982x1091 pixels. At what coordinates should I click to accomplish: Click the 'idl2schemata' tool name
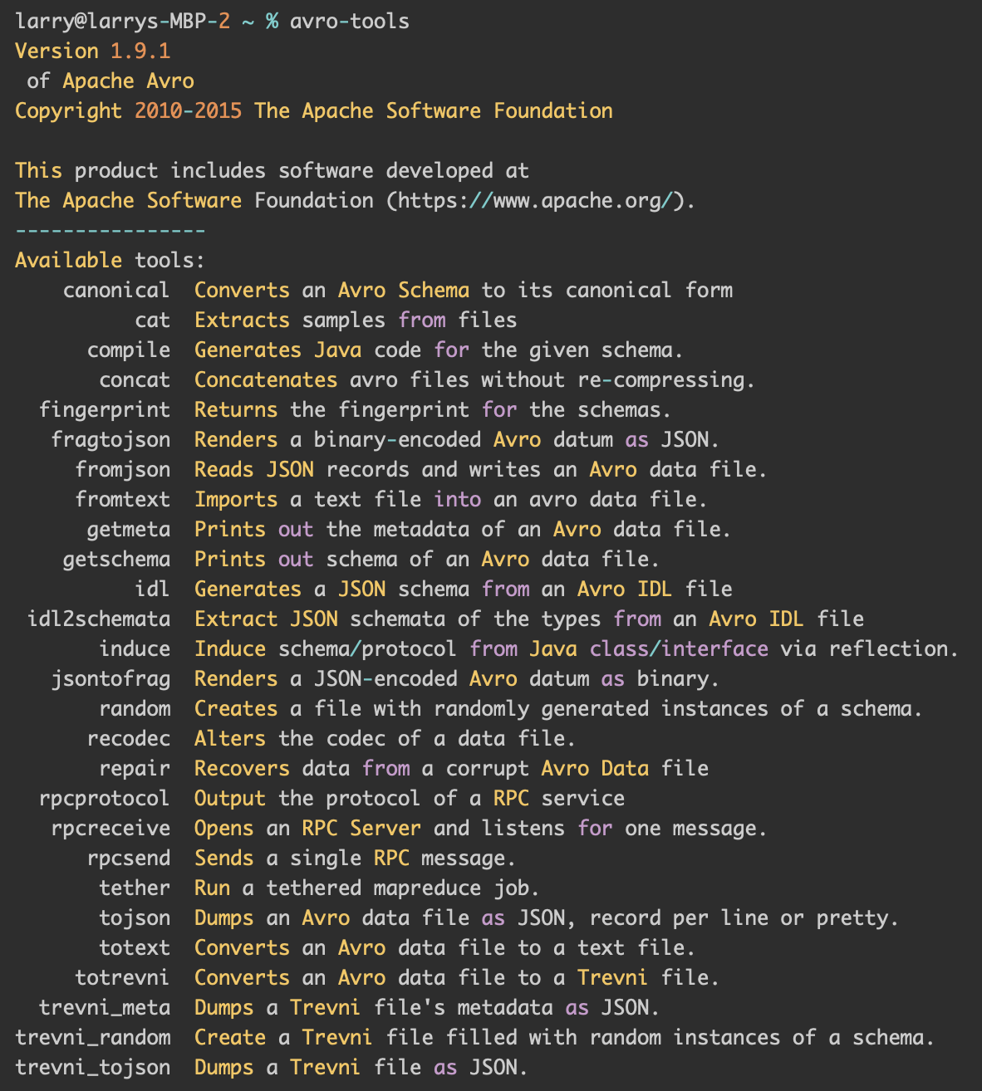click(99, 619)
